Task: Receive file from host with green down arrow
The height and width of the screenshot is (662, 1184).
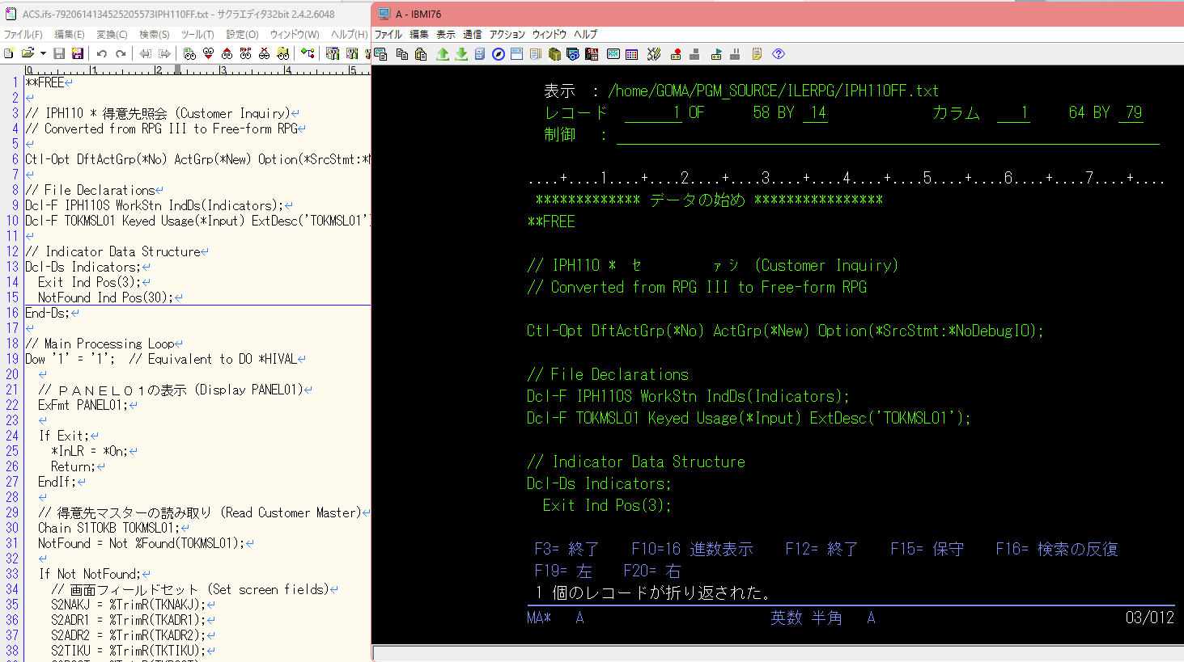Action: (x=461, y=54)
